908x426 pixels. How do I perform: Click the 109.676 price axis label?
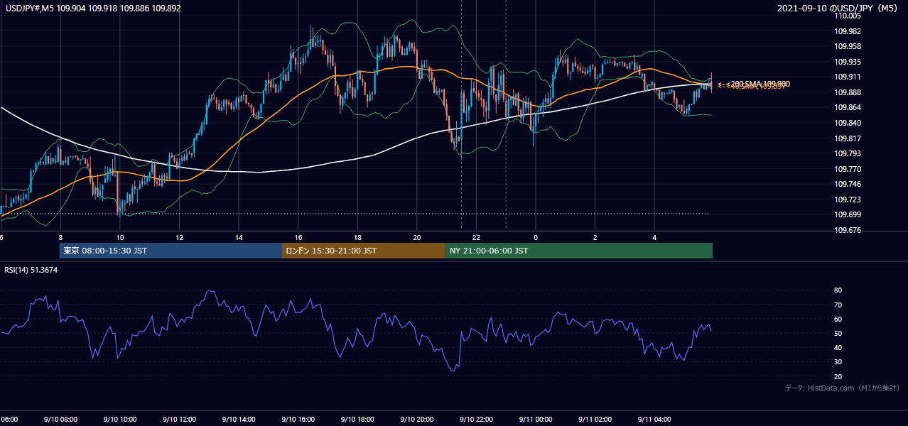coord(848,230)
